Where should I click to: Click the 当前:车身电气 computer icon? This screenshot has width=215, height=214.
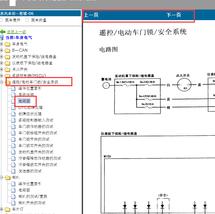2,37
